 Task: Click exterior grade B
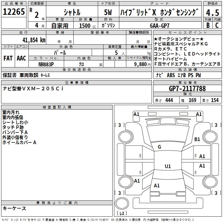[x=208, y=25]
